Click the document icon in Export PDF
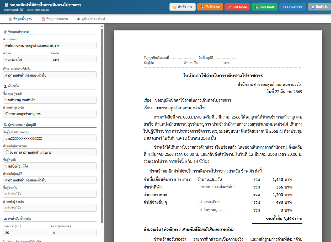Screen dimensions: 331x242 click(284, 7)
